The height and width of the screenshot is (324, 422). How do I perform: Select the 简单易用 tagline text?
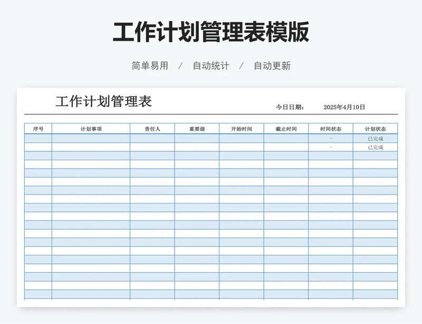click(x=149, y=66)
